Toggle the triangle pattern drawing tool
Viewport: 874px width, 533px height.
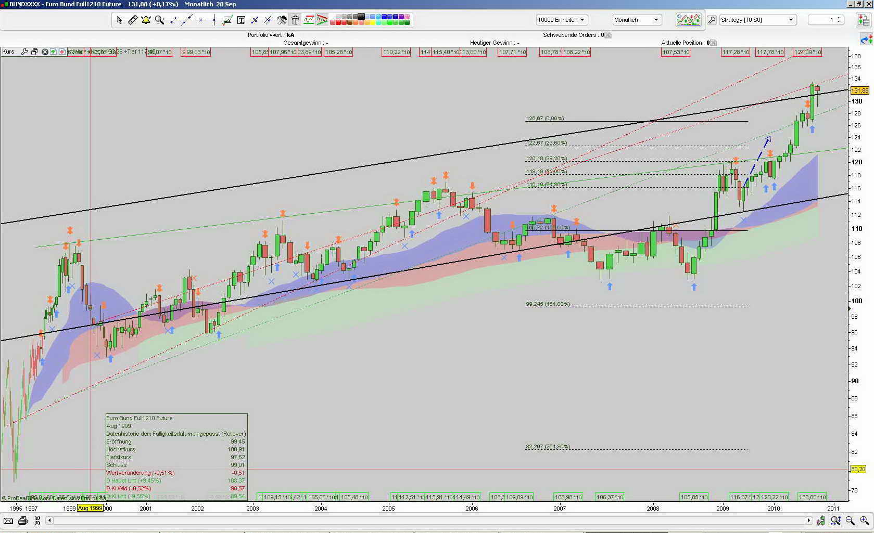coord(322,20)
